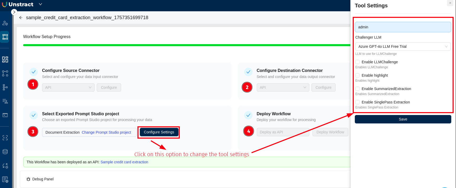This screenshot has height=188, width=456.
Task: Open the Challenger LLM dropdown
Action: 403,46
